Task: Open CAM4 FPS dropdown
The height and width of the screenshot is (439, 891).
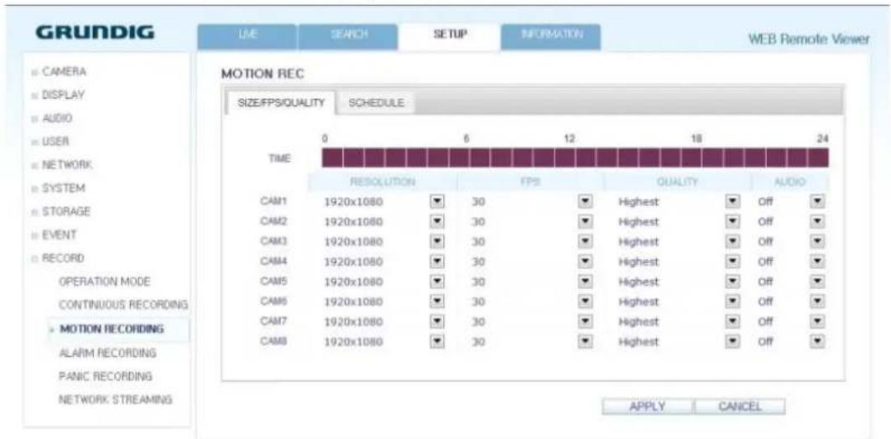Action: pyautogui.click(x=584, y=261)
